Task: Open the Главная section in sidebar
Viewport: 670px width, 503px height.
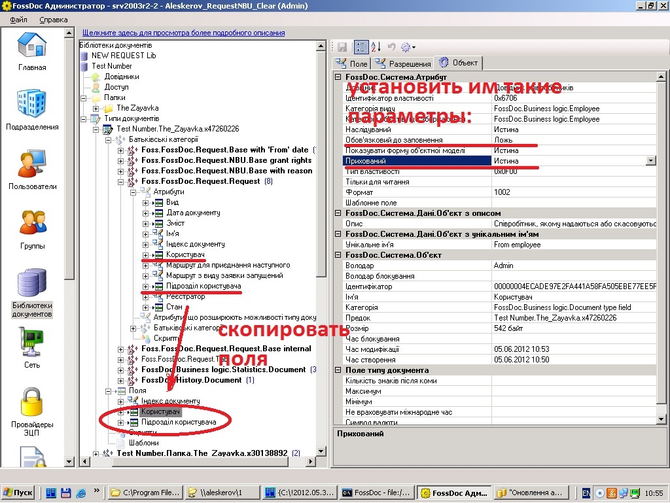Action: coord(32,51)
